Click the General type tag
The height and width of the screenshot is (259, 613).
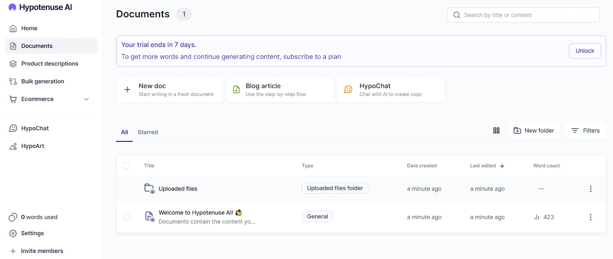(317, 217)
